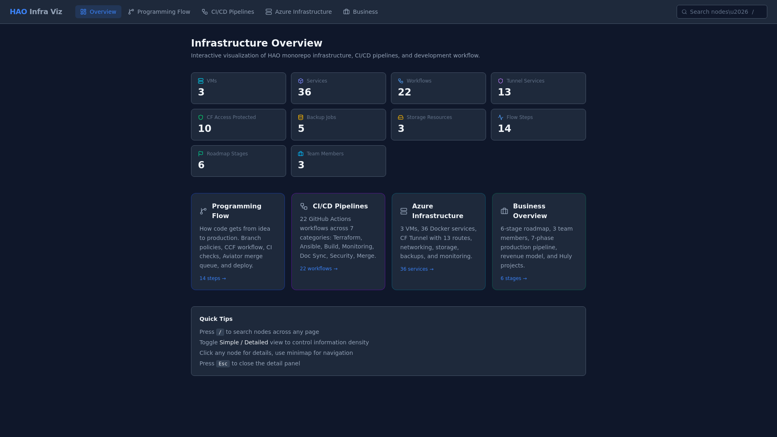777x437 pixels.
Task: Click the Roadmap Stages flag icon
Action: click(x=201, y=154)
